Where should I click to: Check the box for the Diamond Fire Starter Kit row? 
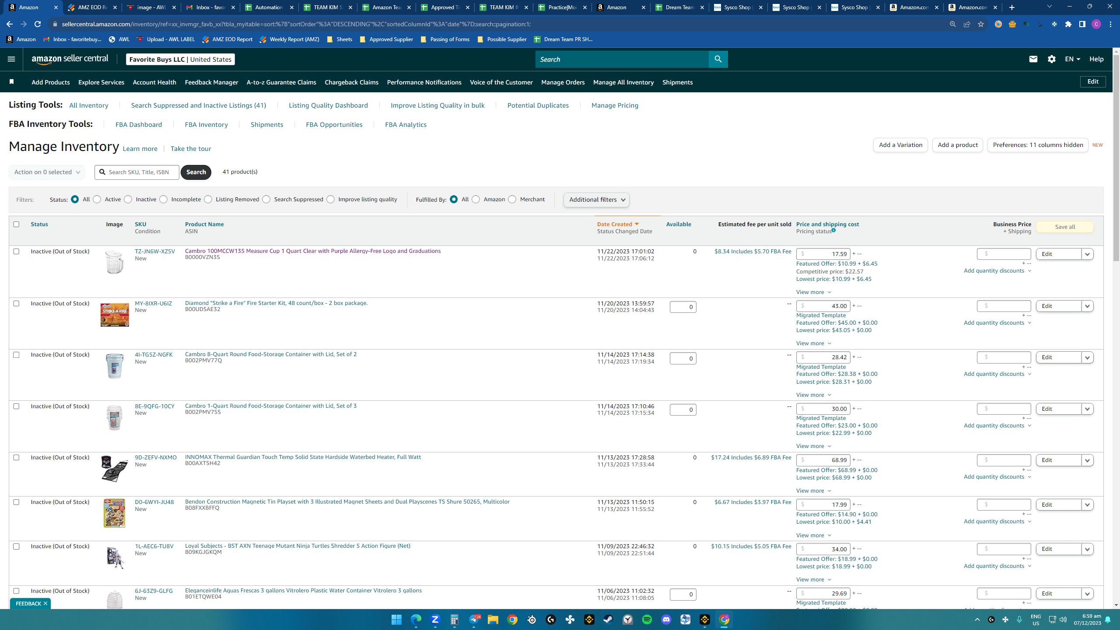16,303
